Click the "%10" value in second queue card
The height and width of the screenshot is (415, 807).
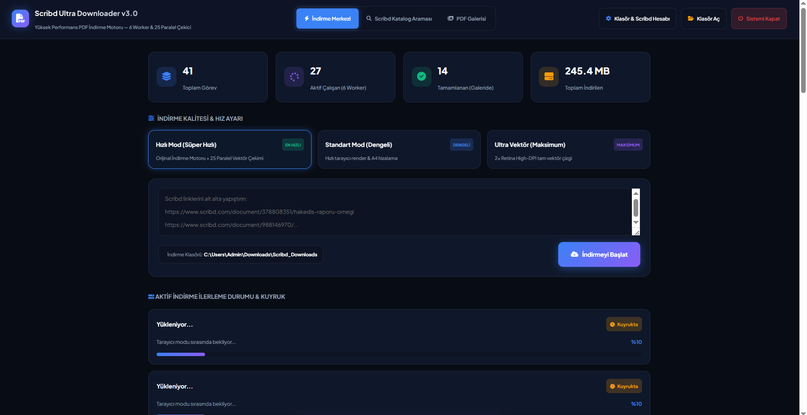637,404
